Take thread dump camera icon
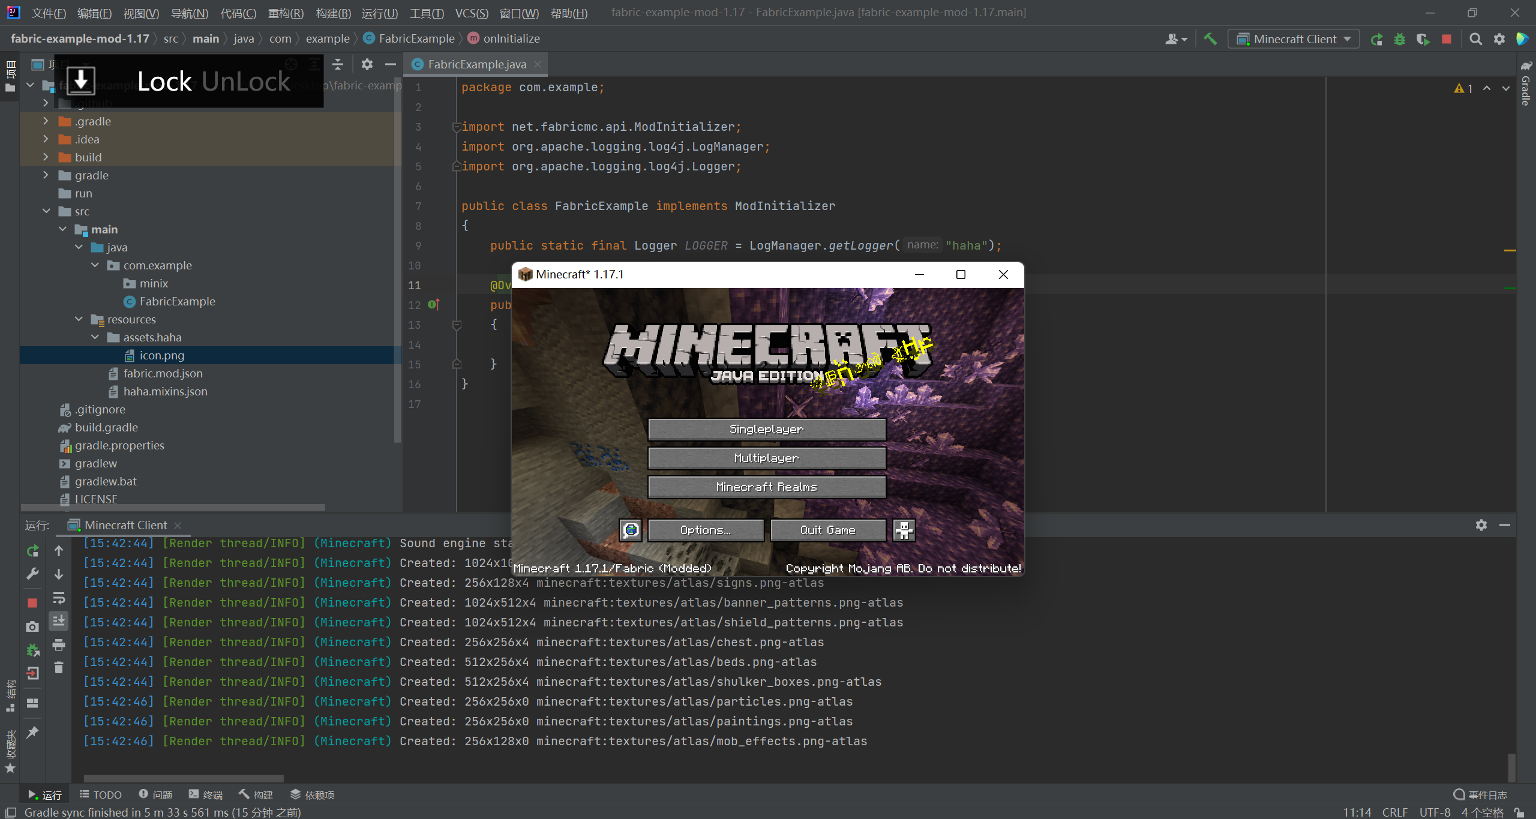Viewport: 1536px width, 819px height. pos(32,626)
